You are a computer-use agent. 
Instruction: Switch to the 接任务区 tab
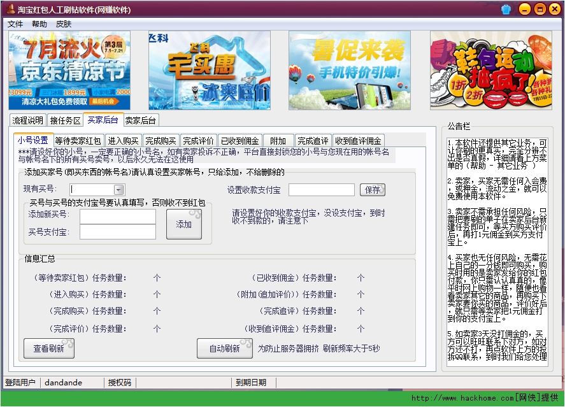(x=65, y=120)
